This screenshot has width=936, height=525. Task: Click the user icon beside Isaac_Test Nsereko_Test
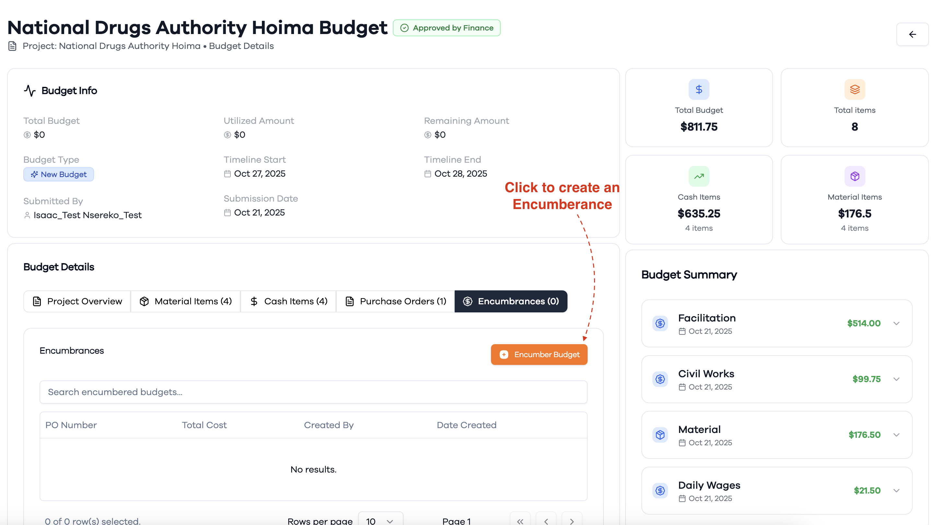tap(27, 215)
